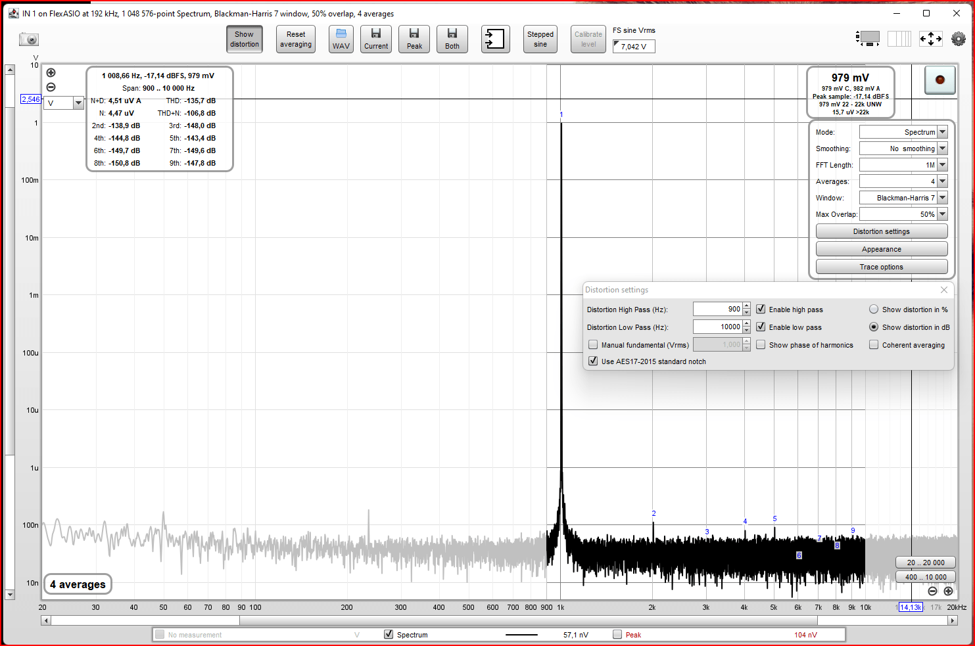
Task: Start recording with the red record button
Action: point(940,80)
